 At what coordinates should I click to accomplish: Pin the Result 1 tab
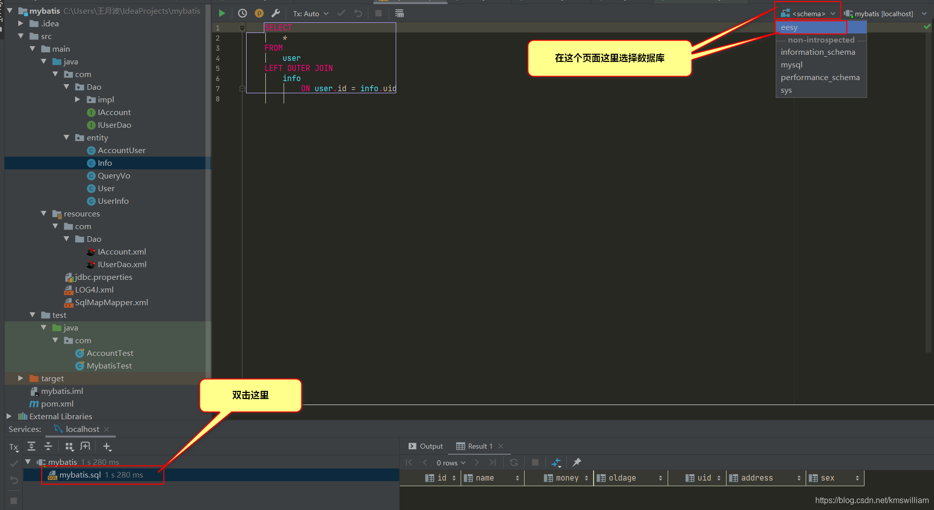[x=577, y=462]
